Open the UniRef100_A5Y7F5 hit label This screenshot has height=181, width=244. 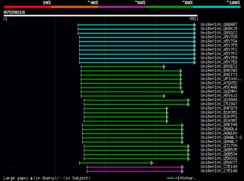tap(219, 46)
